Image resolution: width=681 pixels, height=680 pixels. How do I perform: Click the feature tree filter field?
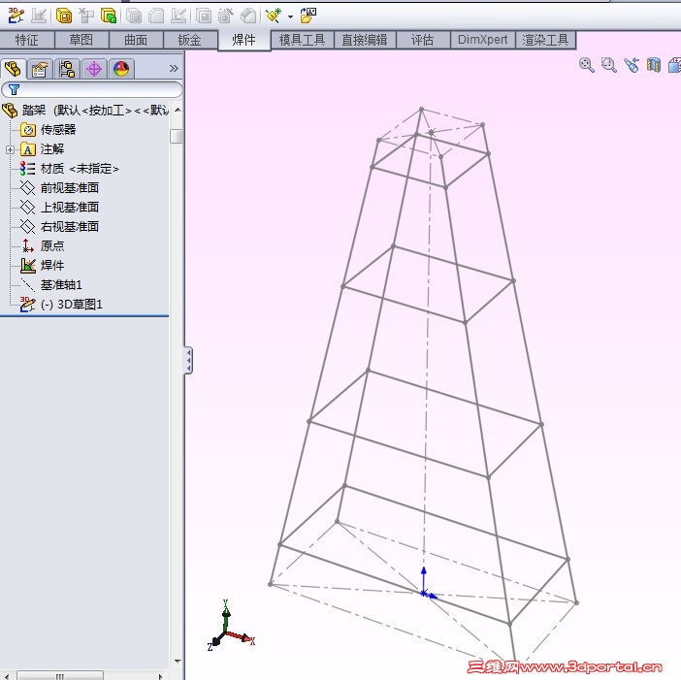coord(91,90)
